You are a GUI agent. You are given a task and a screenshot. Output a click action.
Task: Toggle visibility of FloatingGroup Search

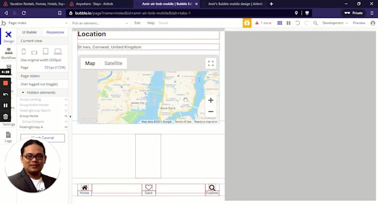pos(66,111)
